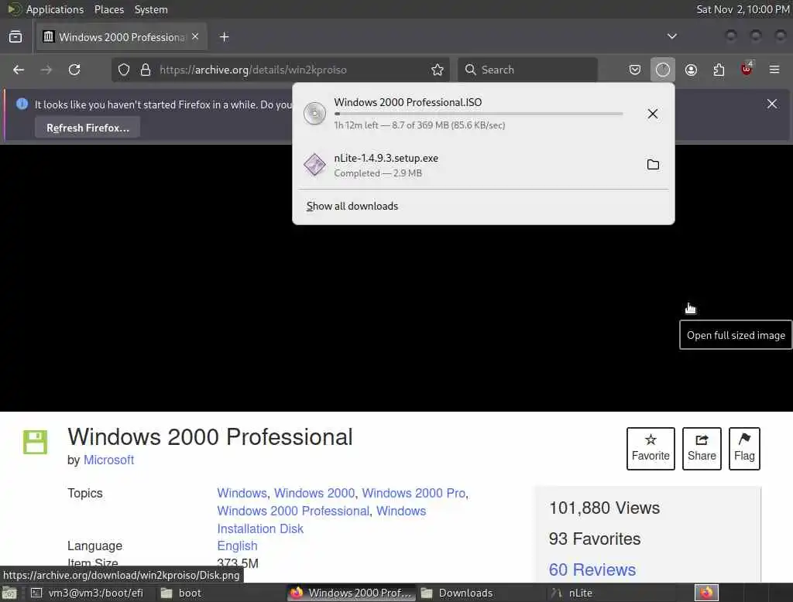Viewport: 793px width, 602px height.
Task: Click the Firefox View icon
Action: [15, 37]
